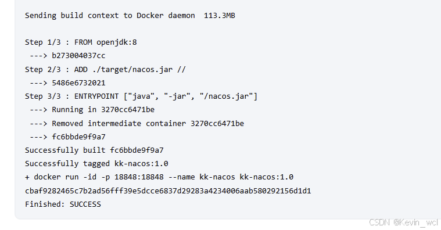This screenshot has width=441, height=230.
Task: Click image ID b273004037cc
Action: click(x=78, y=56)
